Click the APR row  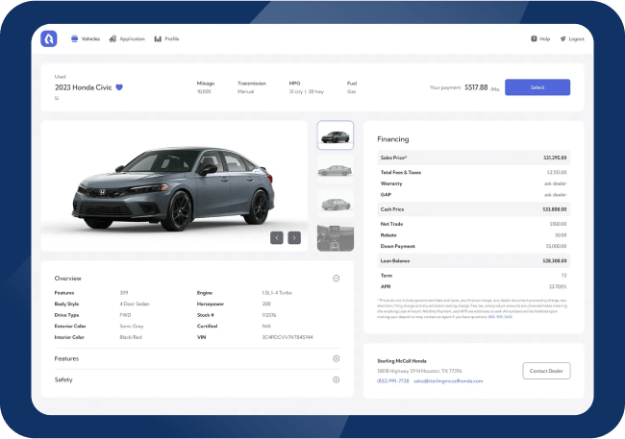tap(473, 286)
